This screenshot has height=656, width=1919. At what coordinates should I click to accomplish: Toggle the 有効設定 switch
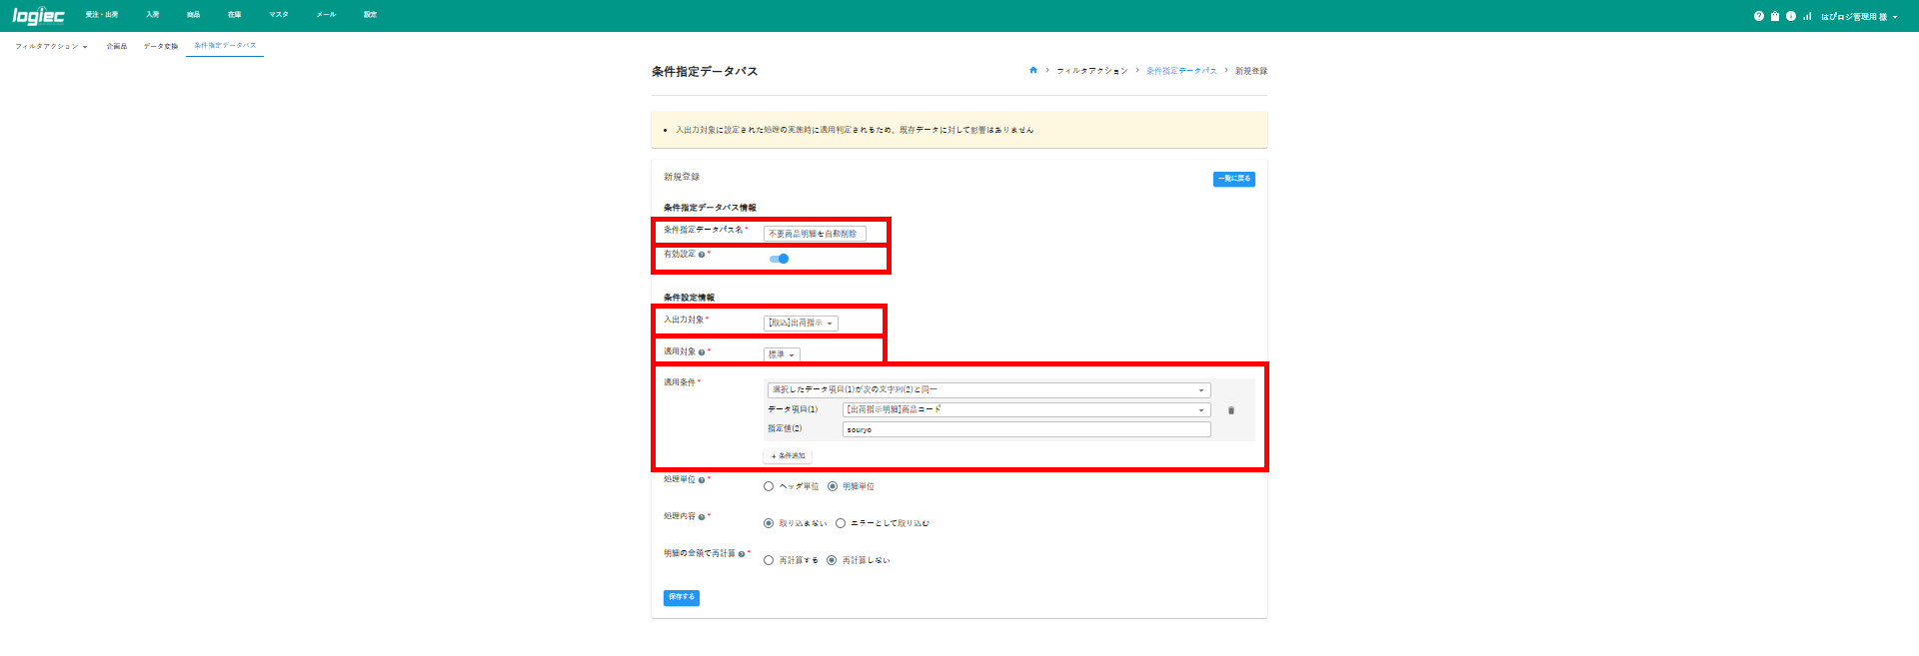click(x=780, y=259)
